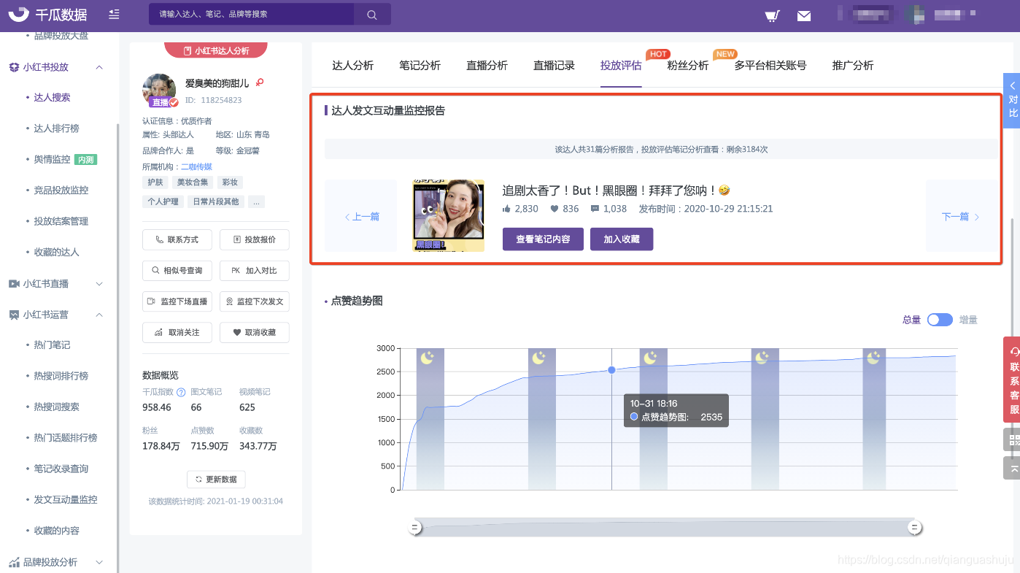Switch to 直播记录 tab

click(554, 66)
